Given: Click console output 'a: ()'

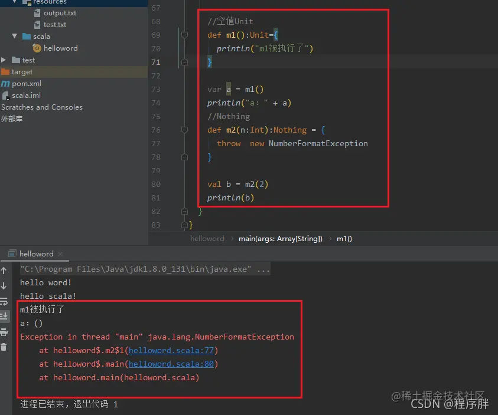Looking at the screenshot, I should click(31, 324).
